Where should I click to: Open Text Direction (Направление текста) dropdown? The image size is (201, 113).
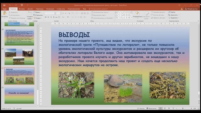click(x=100, y=12)
